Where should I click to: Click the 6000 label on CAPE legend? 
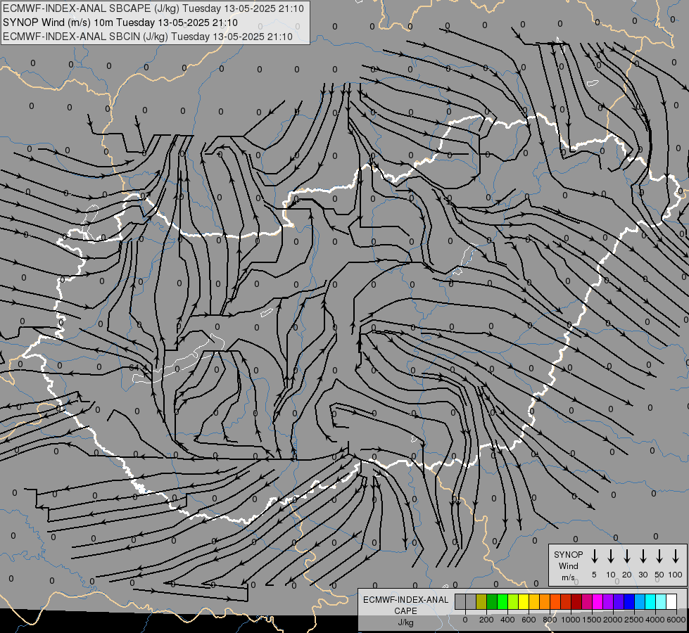(676, 620)
